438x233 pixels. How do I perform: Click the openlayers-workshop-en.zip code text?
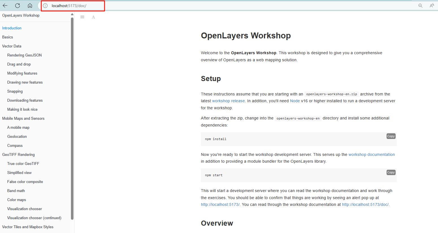pyautogui.click(x=331, y=94)
